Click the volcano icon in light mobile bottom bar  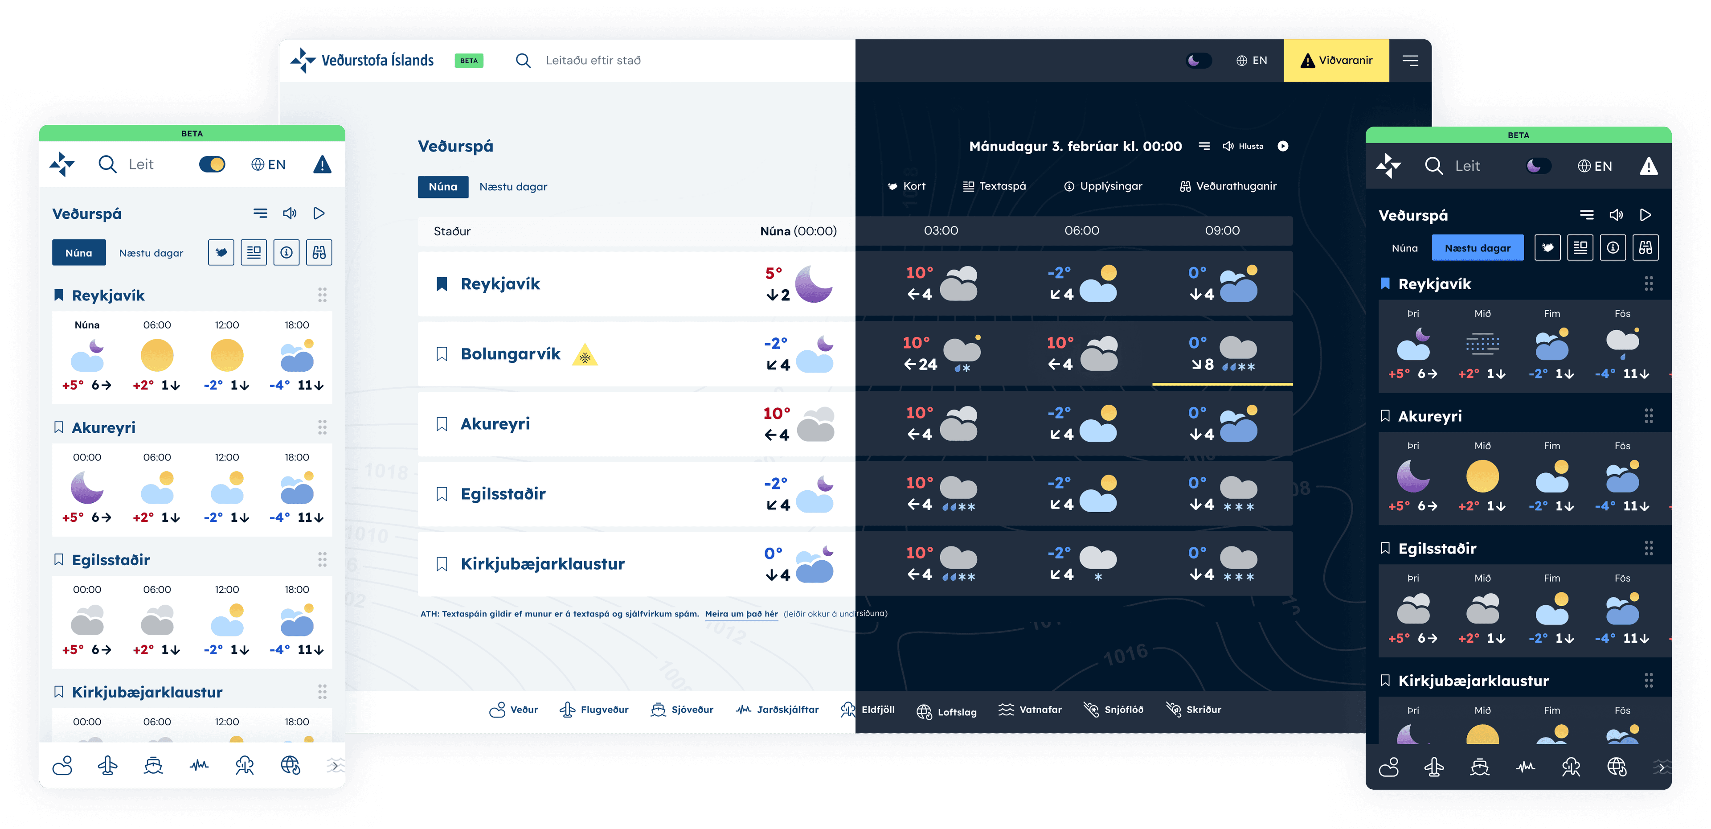point(245,766)
